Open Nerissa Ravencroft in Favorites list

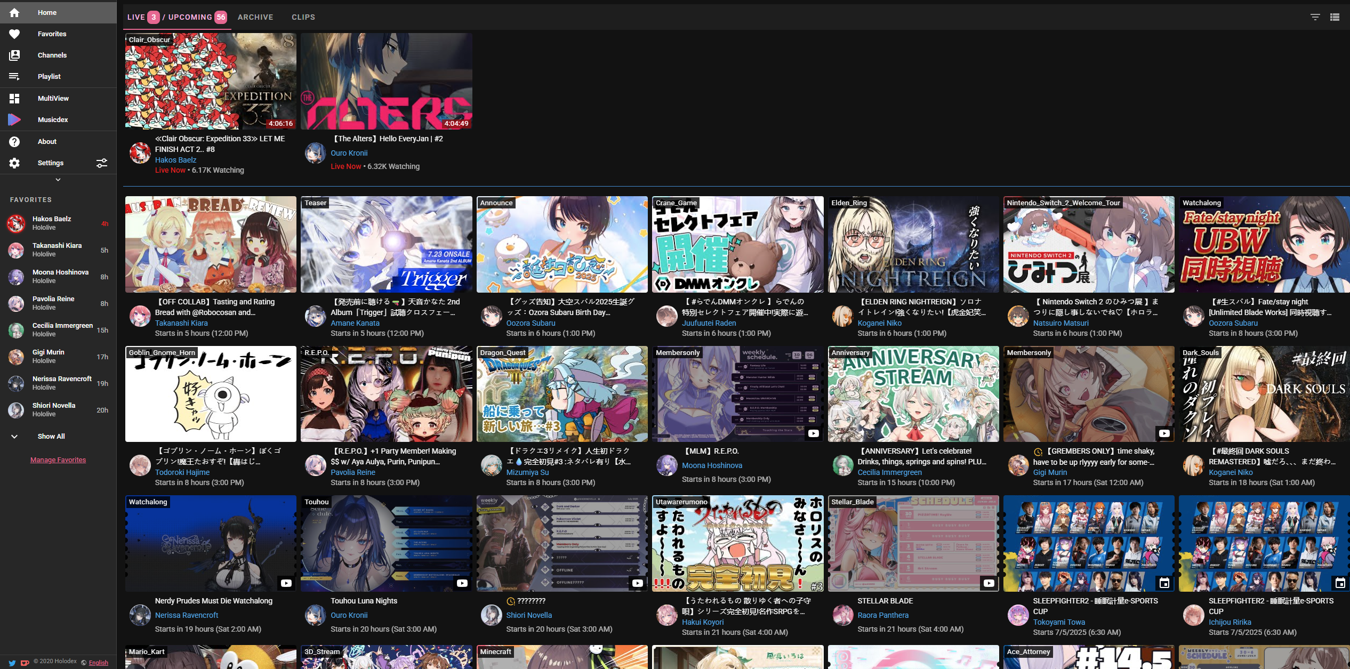(58, 383)
